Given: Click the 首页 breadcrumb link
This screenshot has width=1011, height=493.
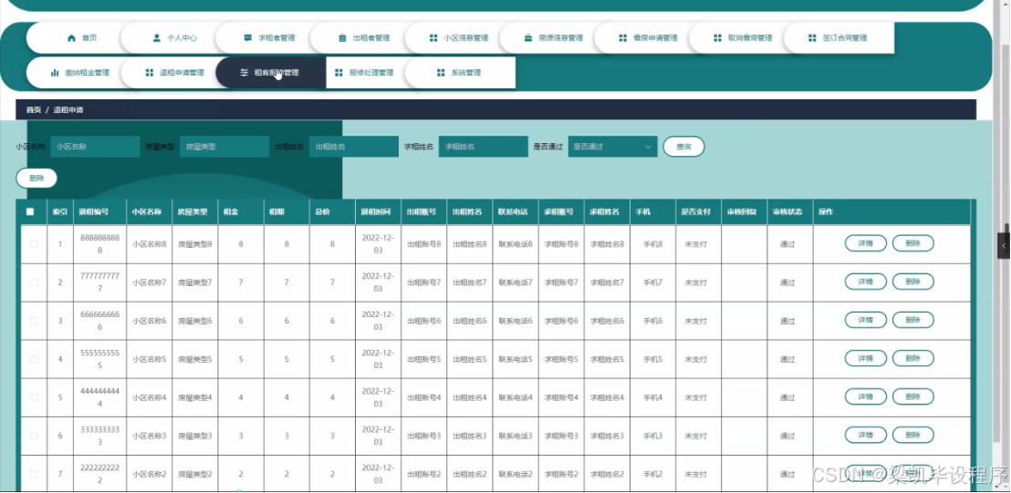Looking at the screenshot, I should (34, 110).
